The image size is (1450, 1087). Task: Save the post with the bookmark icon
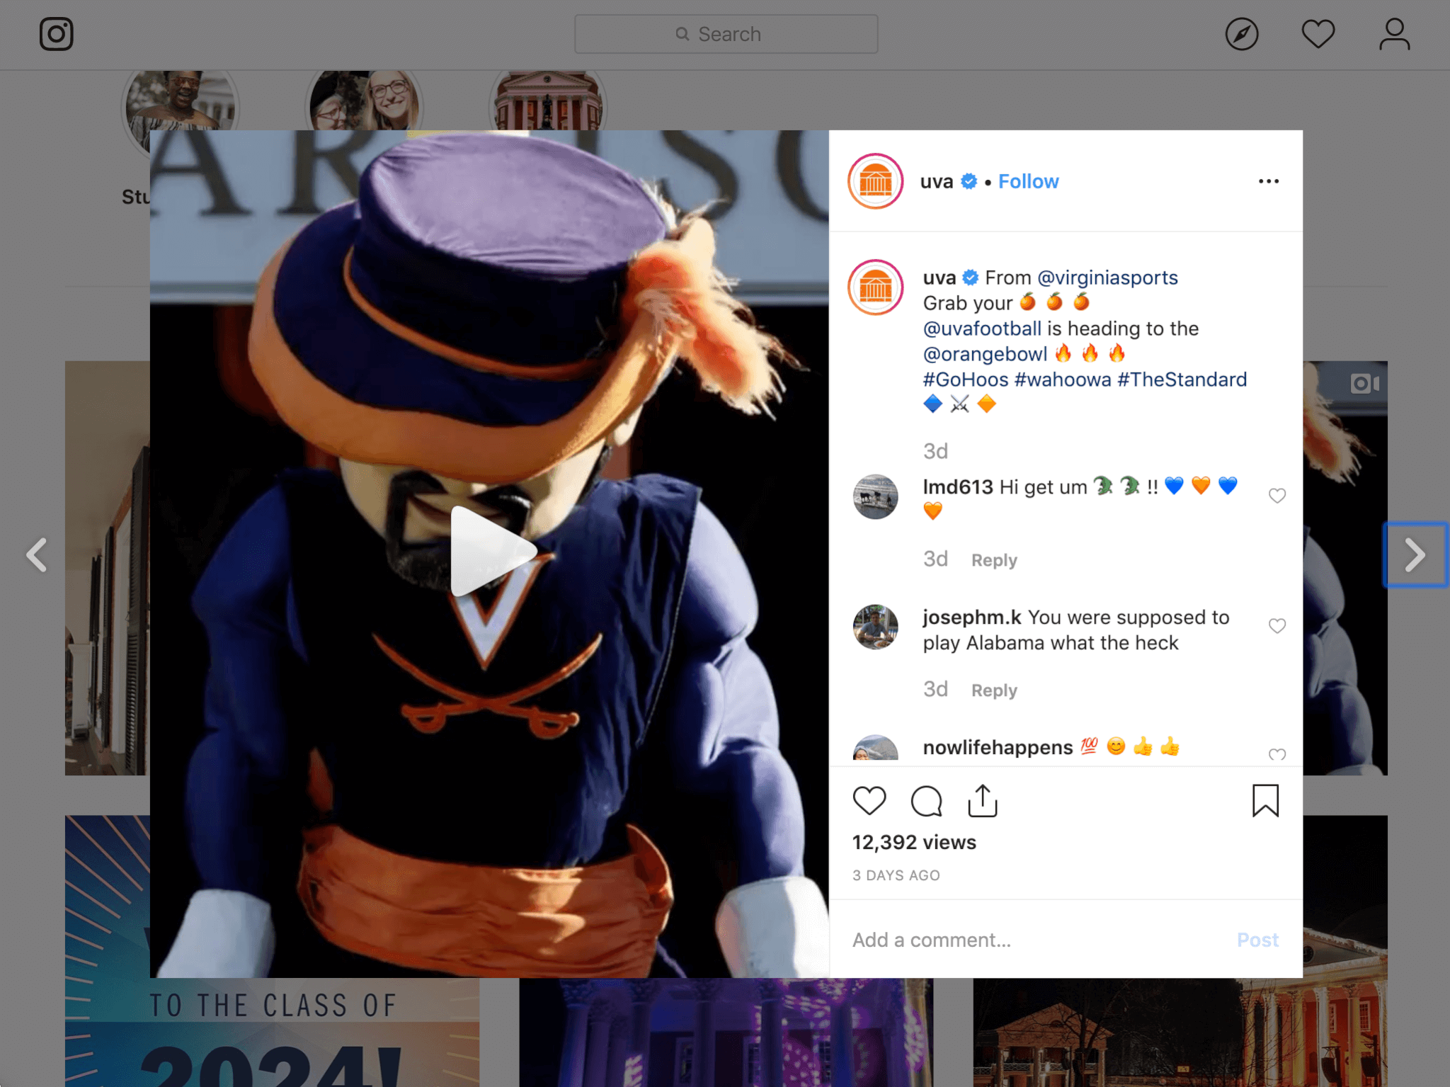click(1266, 801)
